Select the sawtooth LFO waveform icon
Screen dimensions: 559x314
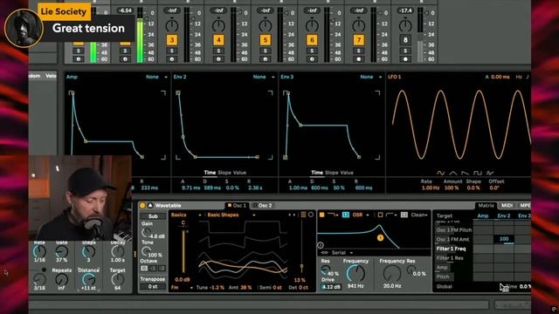click(465, 173)
